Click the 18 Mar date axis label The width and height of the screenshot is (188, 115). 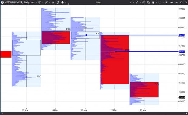[x=55, y=110]
